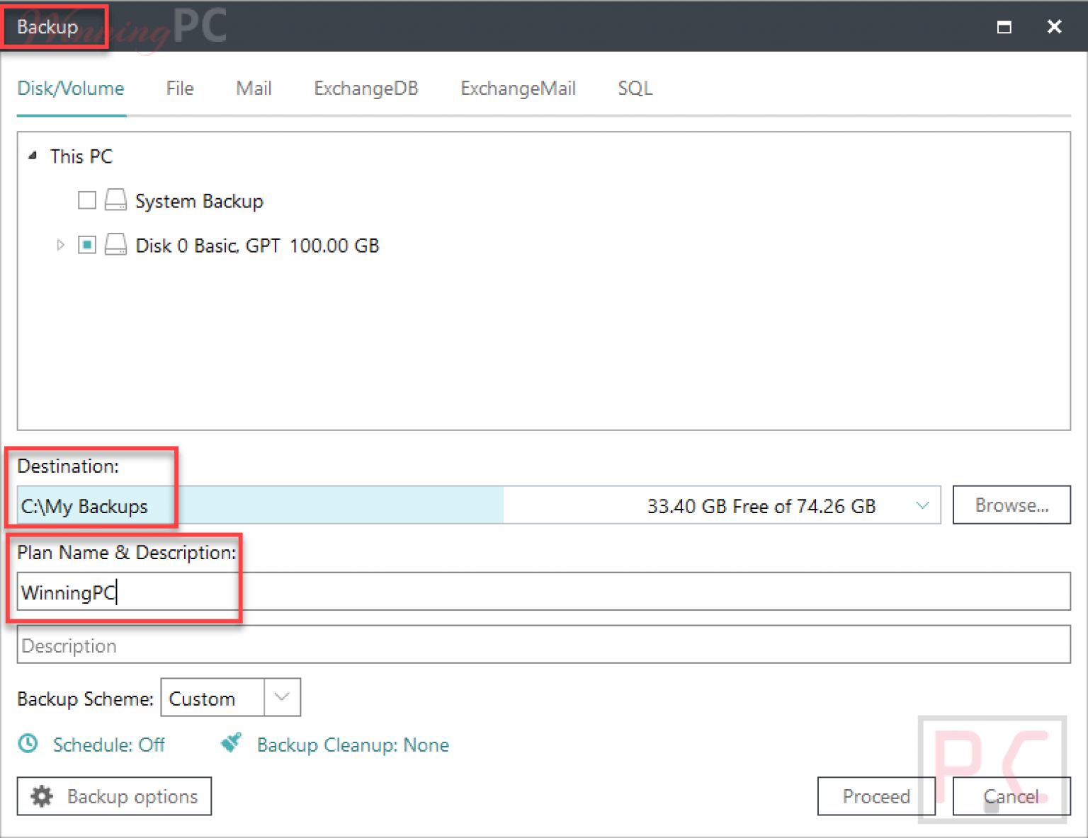Collapse the This PC tree node

(x=32, y=156)
